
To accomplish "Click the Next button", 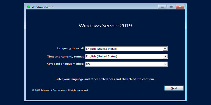I will [174, 88].
